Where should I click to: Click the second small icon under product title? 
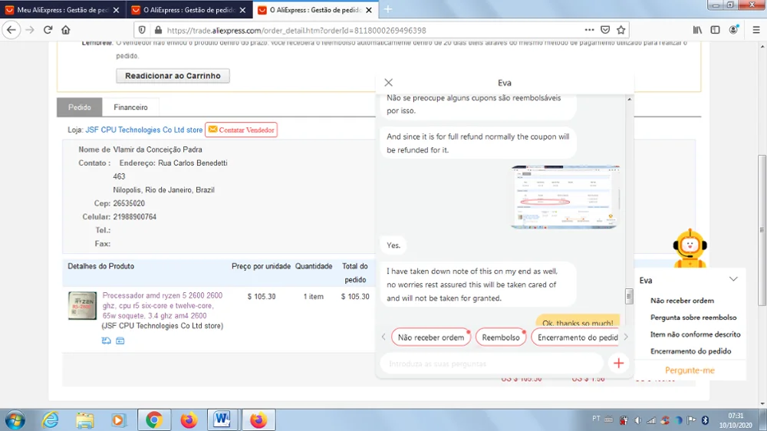coord(120,341)
